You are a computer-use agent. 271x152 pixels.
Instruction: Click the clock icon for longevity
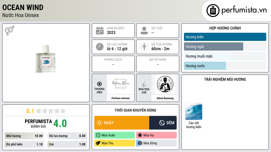pyautogui.click(x=100, y=47)
